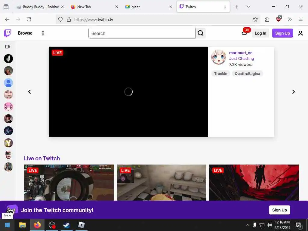Show hidden system tray icons
308x231 pixels.
click(248, 225)
